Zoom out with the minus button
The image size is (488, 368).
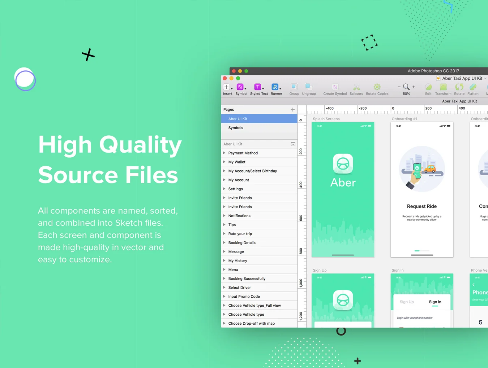click(x=399, y=87)
